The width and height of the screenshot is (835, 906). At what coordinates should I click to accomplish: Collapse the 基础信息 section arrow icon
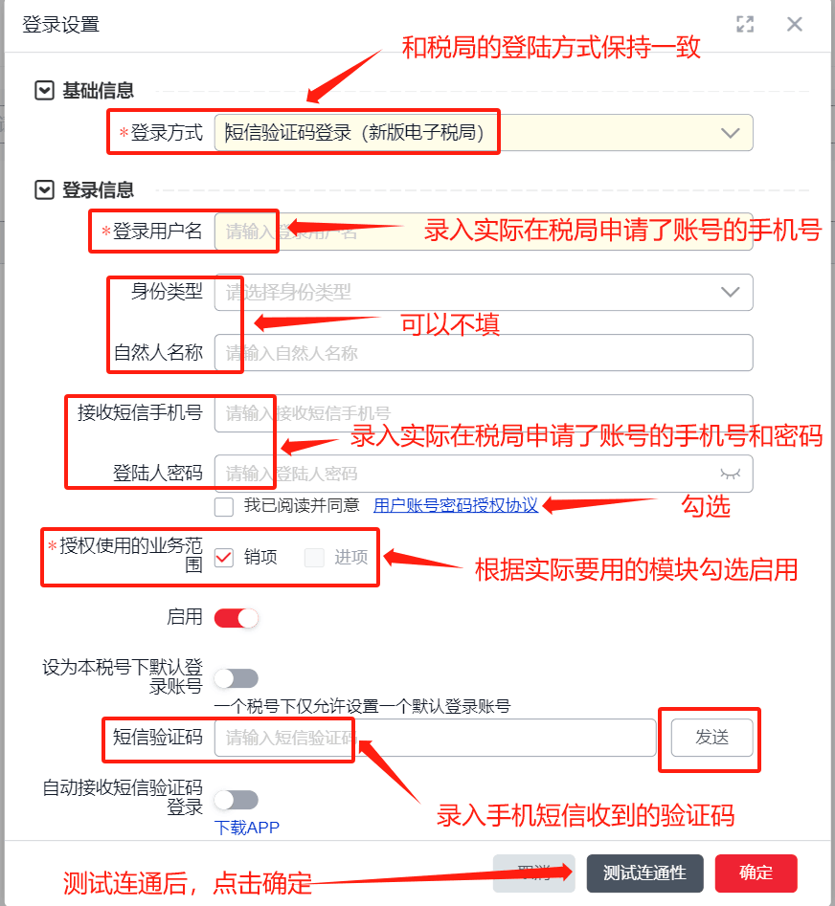44,91
